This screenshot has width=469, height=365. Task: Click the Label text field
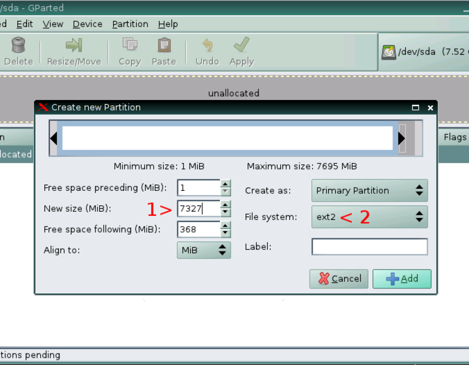tap(369, 247)
